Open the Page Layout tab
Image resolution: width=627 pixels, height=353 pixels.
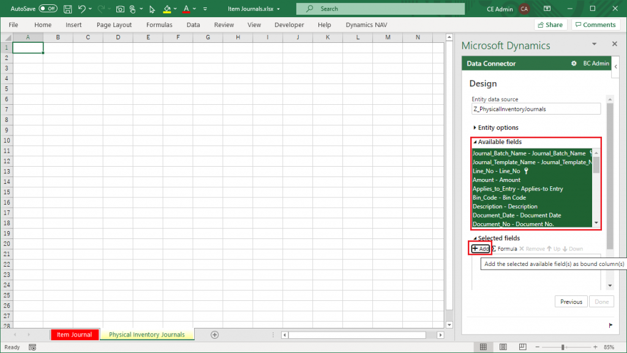tap(114, 25)
